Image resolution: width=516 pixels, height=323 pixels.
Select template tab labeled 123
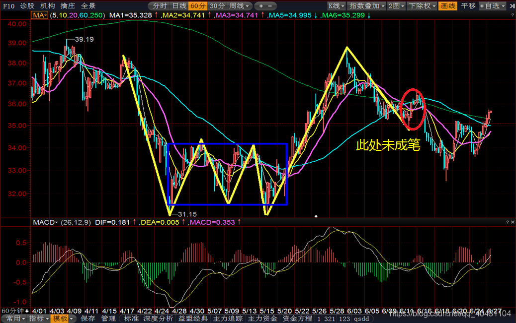click(344, 319)
